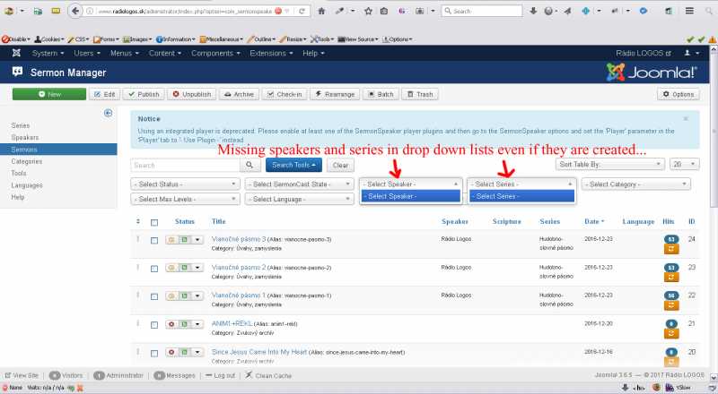This screenshot has width=718, height=394.
Task: Open Select SermonCast State dropdown
Action: (300, 184)
